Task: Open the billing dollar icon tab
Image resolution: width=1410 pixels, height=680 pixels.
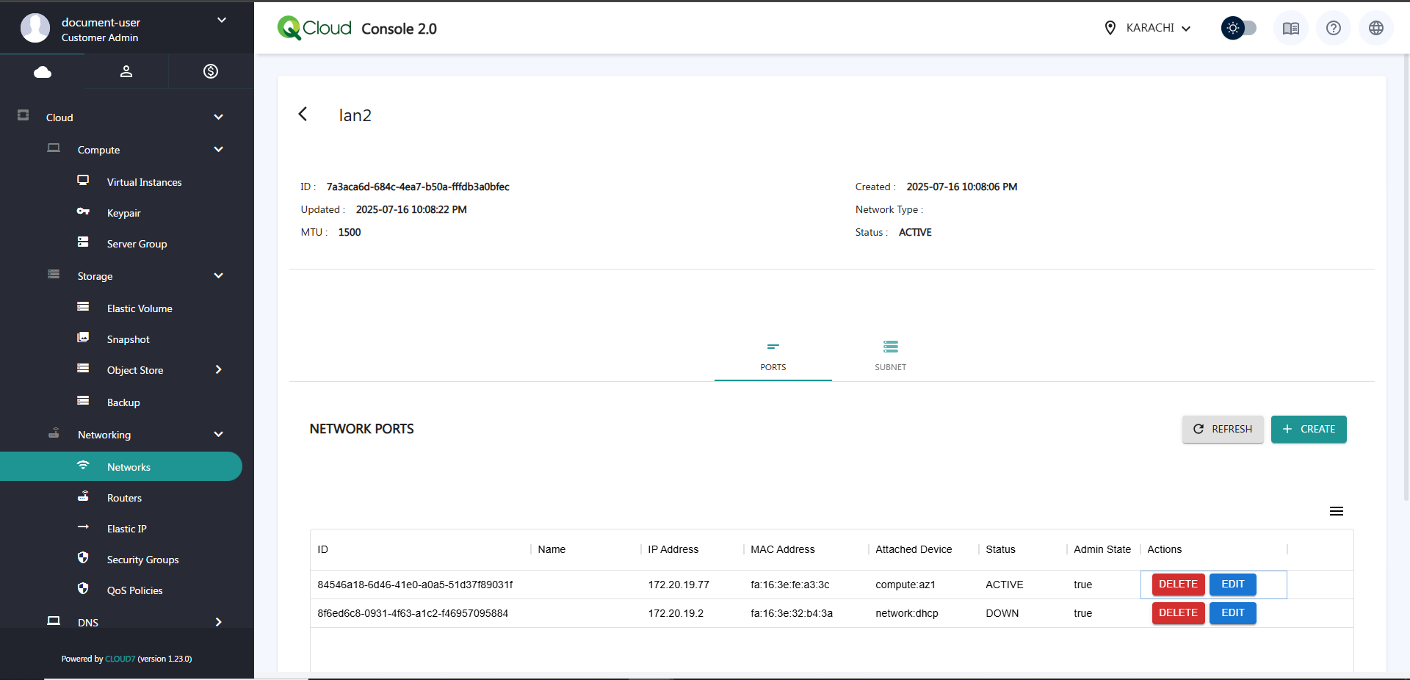Action: point(211,71)
